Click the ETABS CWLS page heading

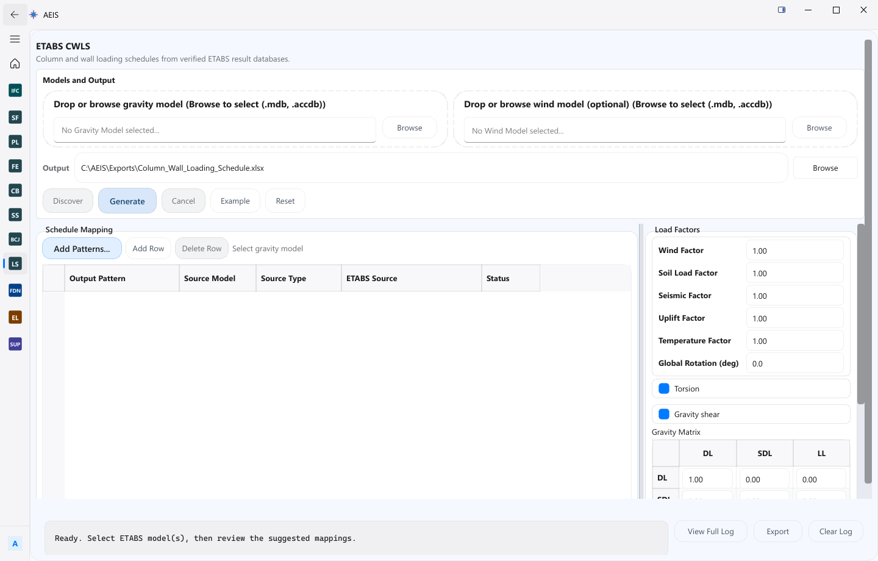63,46
